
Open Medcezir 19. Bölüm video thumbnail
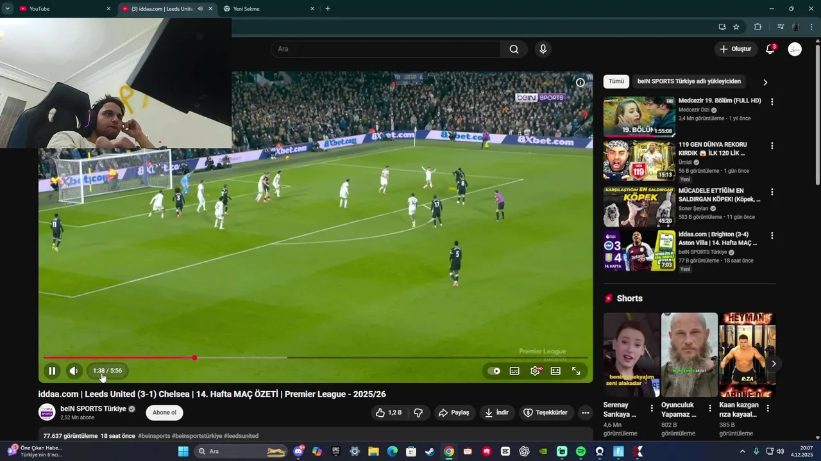point(639,117)
